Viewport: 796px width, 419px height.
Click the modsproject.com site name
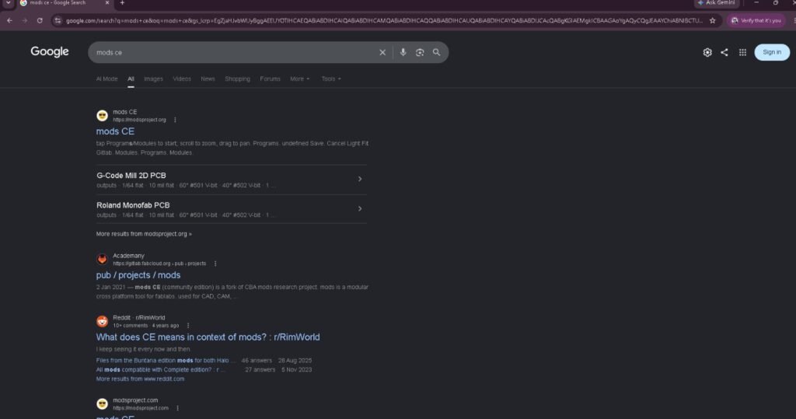tap(135, 400)
